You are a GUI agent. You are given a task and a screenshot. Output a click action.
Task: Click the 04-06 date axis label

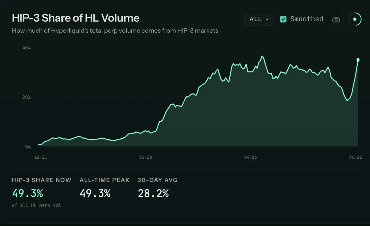point(250,157)
